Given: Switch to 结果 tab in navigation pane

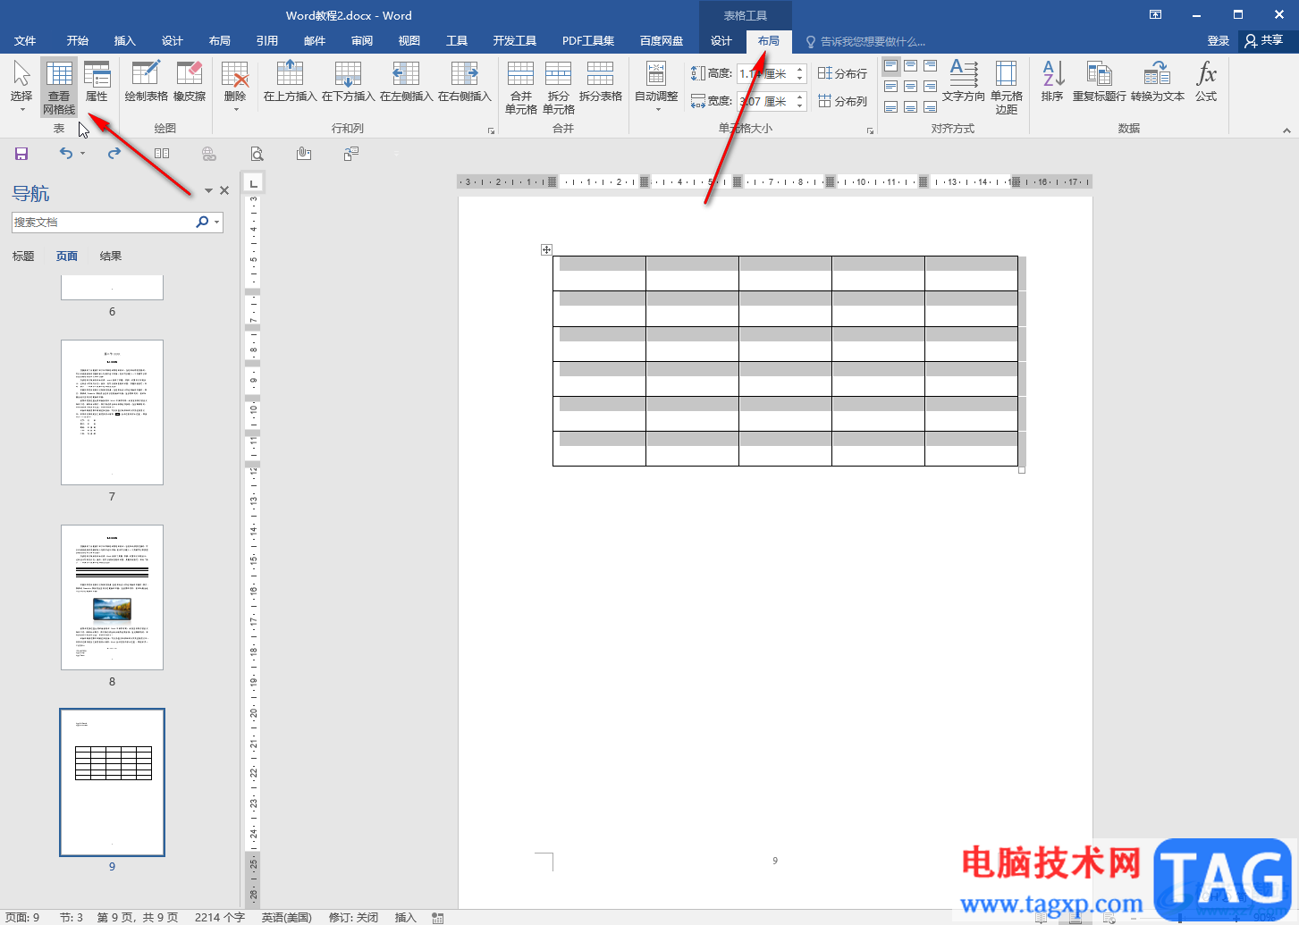Looking at the screenshot, I should click(x=111, y=256).
